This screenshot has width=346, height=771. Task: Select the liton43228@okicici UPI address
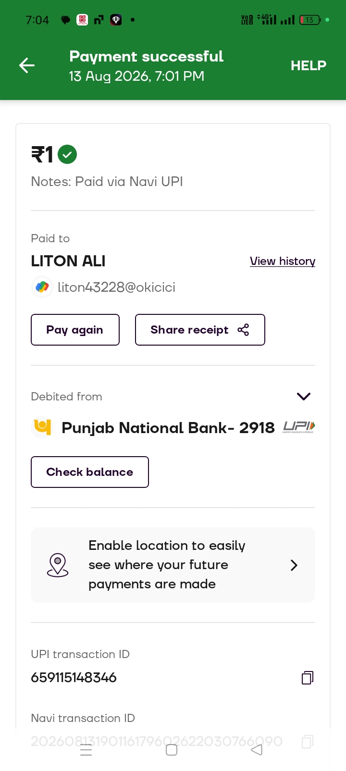pos(116,287)
